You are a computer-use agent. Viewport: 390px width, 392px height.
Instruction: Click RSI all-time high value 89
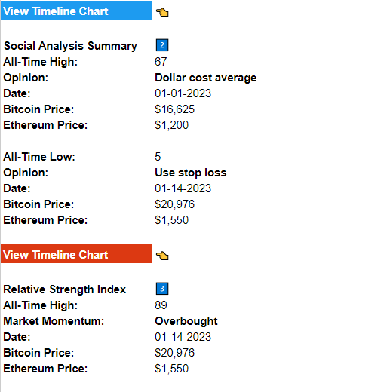pos(161,305)
